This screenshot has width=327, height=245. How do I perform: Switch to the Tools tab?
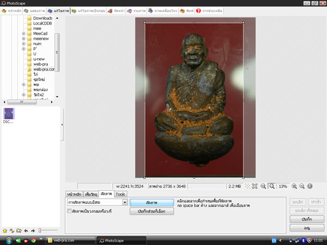click(120, 194)
